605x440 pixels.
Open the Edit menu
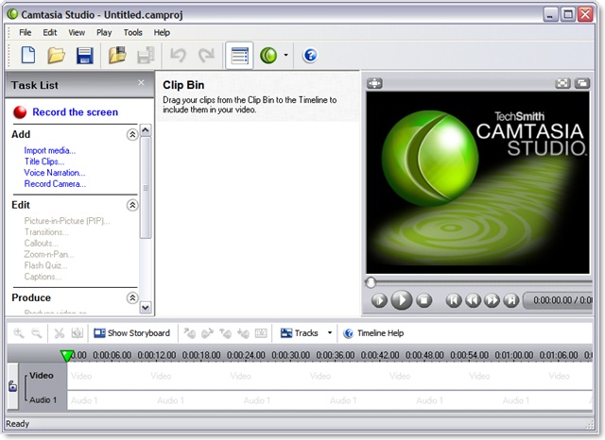tap(50, 32)
